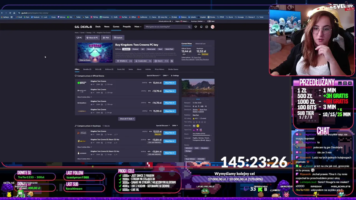The height and width of the screenshot is (200, 356).
Task: Open the News menu item
Action: tap(107, 27)
